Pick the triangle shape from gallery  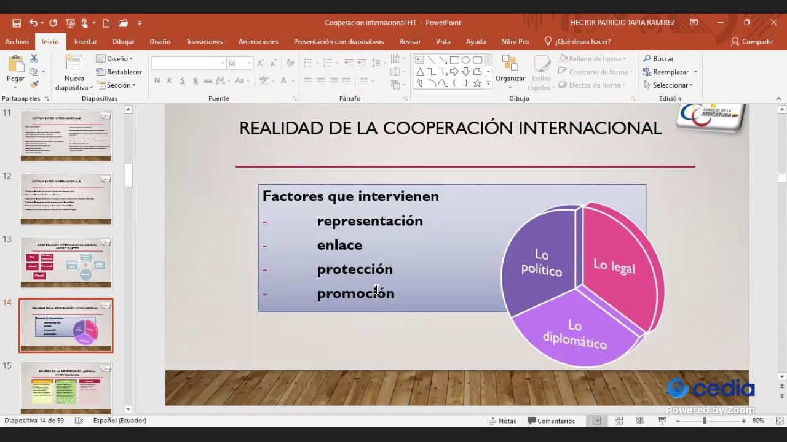[420, 71]
